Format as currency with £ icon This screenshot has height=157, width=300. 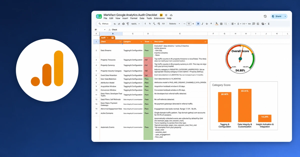pyautogui.click(x=145, y=24)
